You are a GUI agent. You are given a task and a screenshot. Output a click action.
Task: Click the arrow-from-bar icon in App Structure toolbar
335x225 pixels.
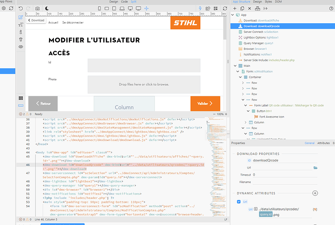(266, 9)
